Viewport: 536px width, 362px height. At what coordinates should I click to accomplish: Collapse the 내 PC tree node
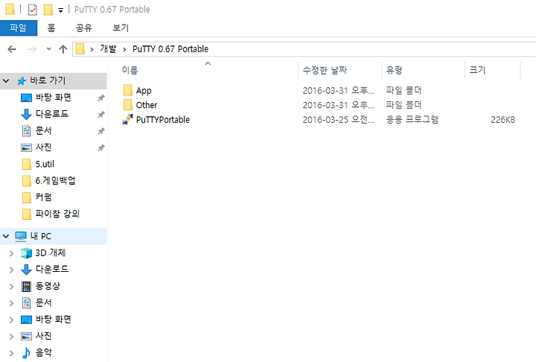point(6,236)
